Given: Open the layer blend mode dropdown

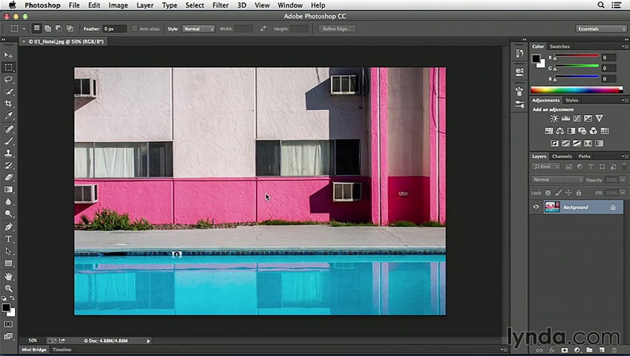Looking at the screenshot, I should click(557, 179).
